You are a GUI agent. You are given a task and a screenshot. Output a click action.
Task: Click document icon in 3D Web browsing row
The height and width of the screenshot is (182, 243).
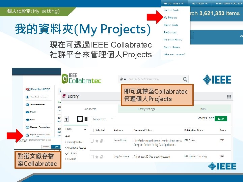[x=102, y=157]
